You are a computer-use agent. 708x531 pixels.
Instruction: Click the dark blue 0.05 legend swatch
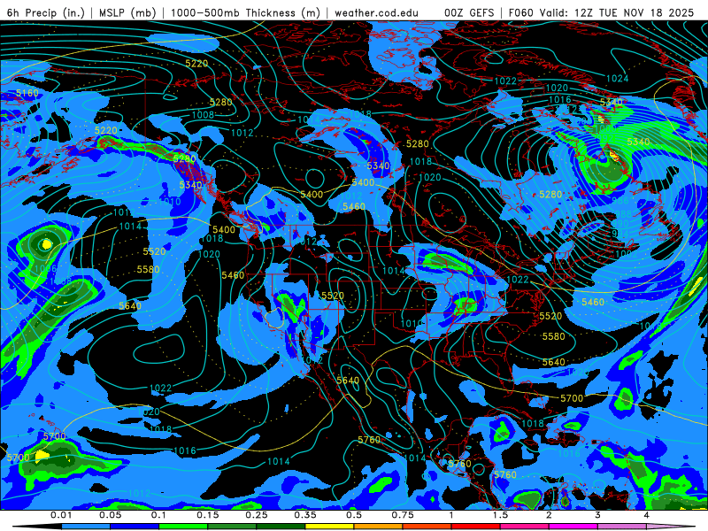tap(135, 527)
